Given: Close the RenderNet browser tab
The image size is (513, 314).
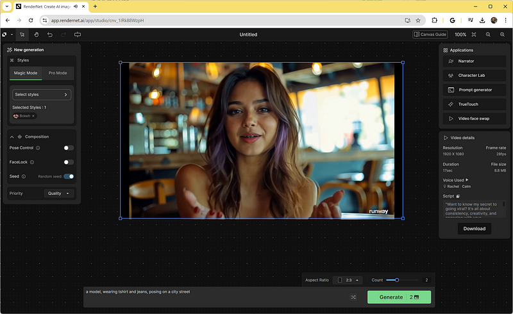Looking at the screenshot, I should (x=83, y=6).
